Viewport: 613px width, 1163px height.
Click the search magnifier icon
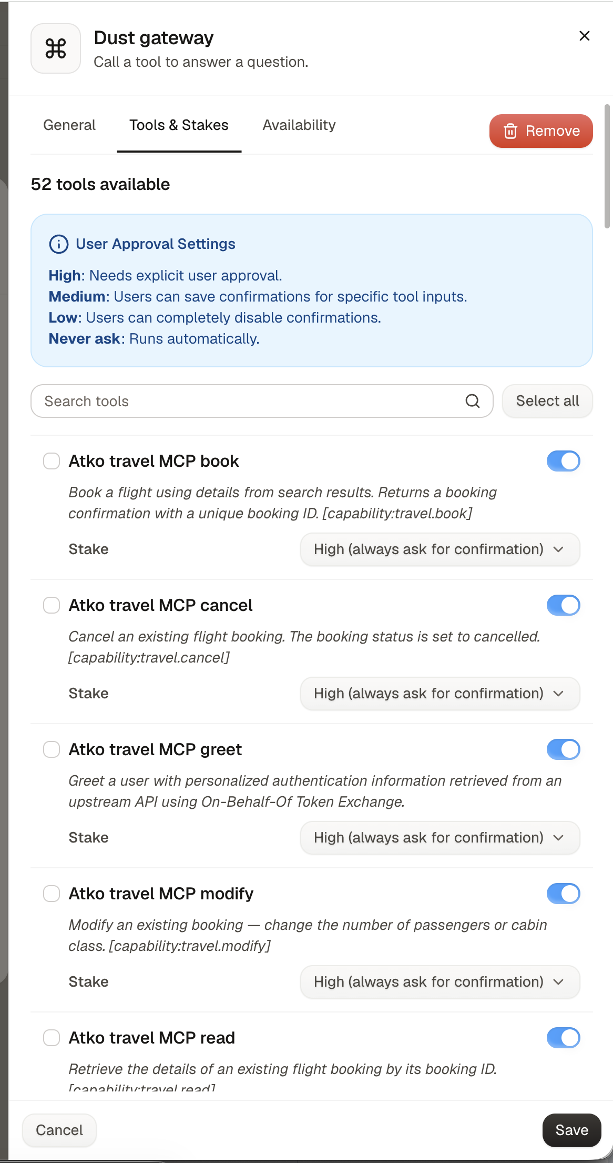click(x=473, y=401)
